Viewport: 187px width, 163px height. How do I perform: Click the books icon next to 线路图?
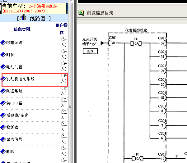pos(23,17)
